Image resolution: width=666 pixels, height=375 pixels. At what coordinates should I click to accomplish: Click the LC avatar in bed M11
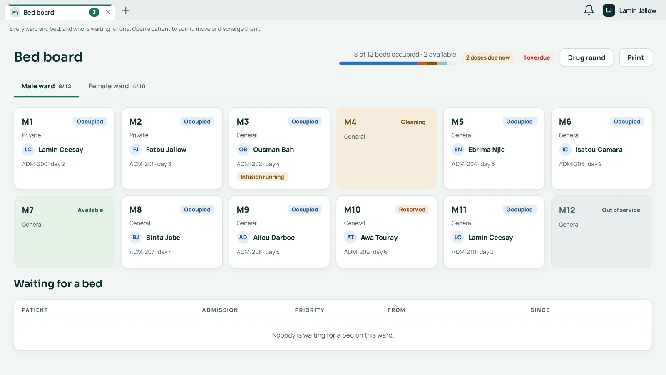pos(458,237)
